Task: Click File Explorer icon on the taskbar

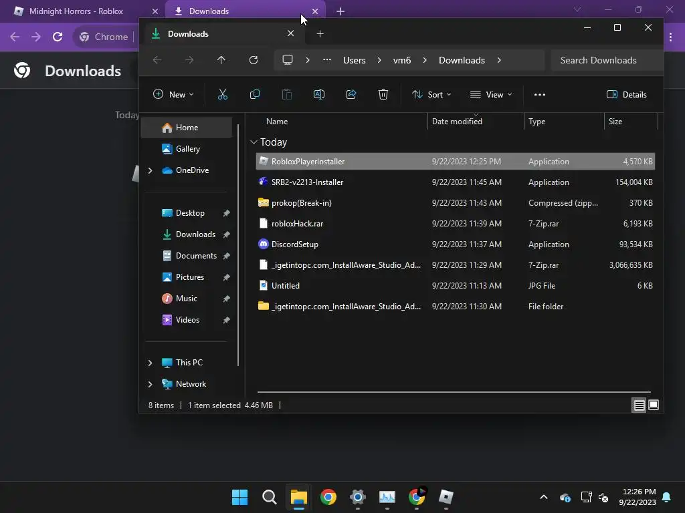Action: 299,497
